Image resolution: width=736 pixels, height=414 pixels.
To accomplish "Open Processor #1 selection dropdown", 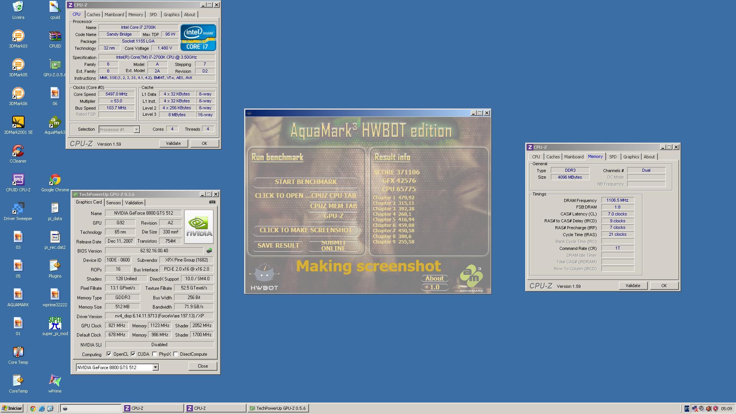I will [x=136, y=130].
